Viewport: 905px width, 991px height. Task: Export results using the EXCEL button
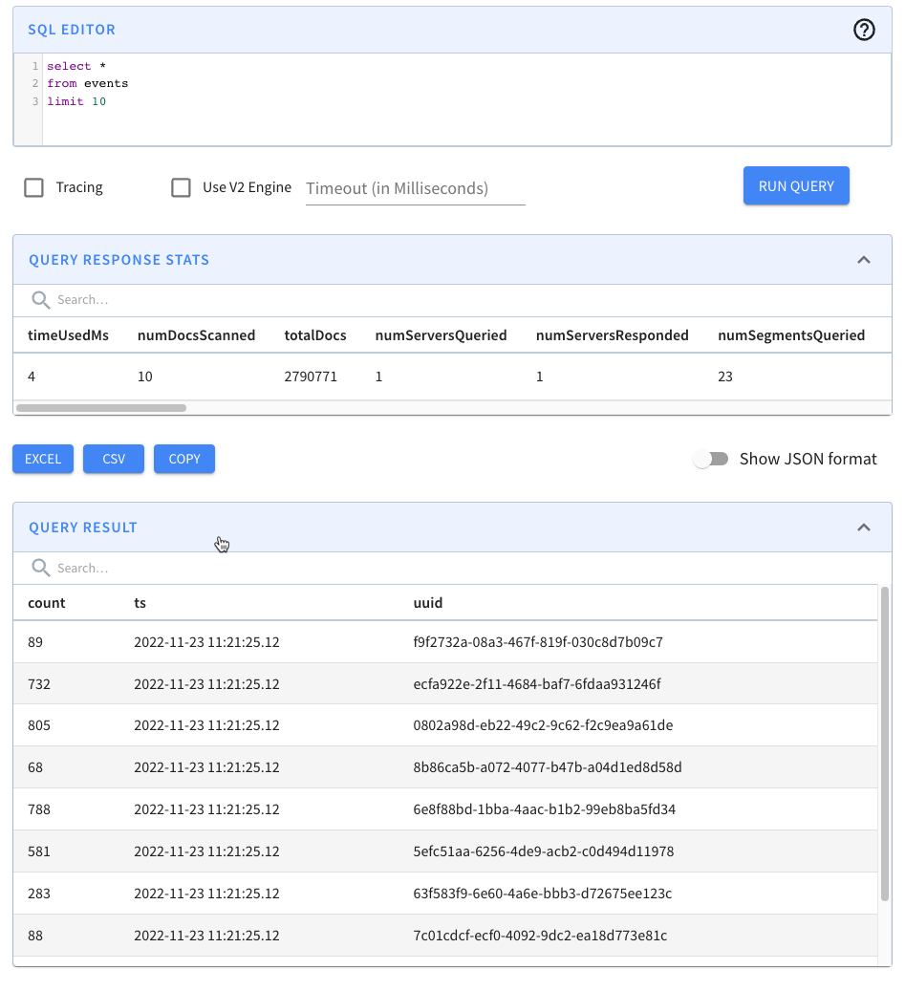click(42, 459)
